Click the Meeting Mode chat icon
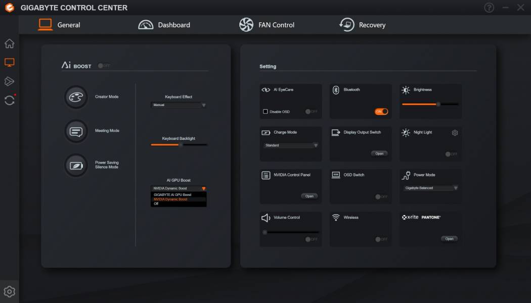The width and height of the screenshot is (531, 303). 76,131
